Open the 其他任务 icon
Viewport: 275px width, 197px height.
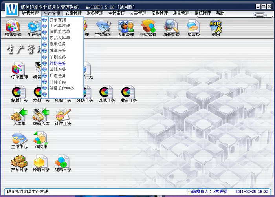click(106, 93)
